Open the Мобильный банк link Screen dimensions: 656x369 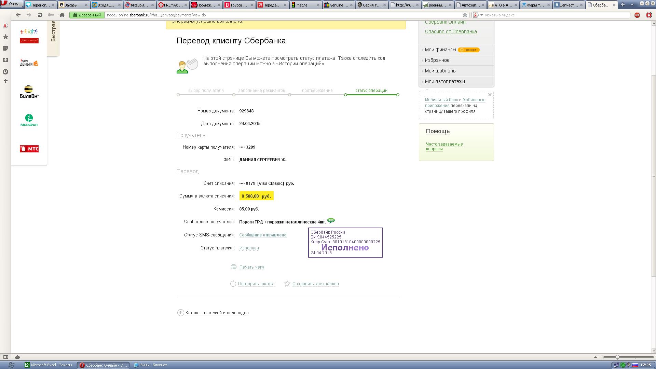point(441,100)
